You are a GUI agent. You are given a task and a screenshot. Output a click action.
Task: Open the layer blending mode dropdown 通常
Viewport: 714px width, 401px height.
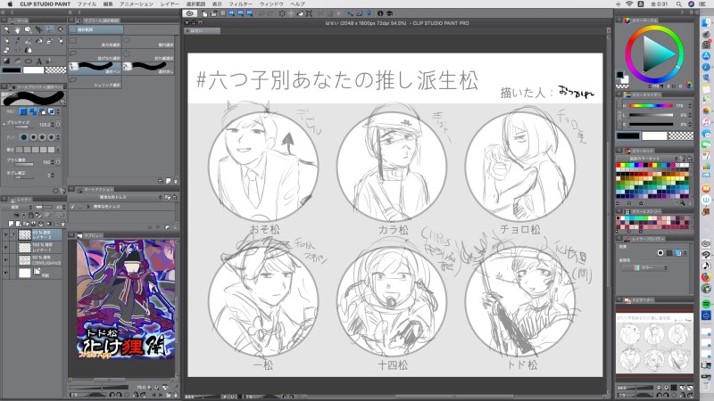17,207
